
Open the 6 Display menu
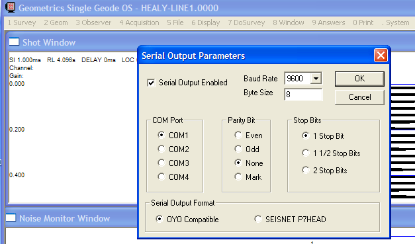point(206,22)
